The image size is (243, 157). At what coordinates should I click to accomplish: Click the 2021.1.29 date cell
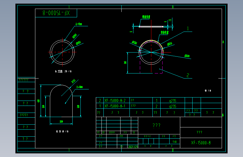pyautogui.click(x=133, y=147)
